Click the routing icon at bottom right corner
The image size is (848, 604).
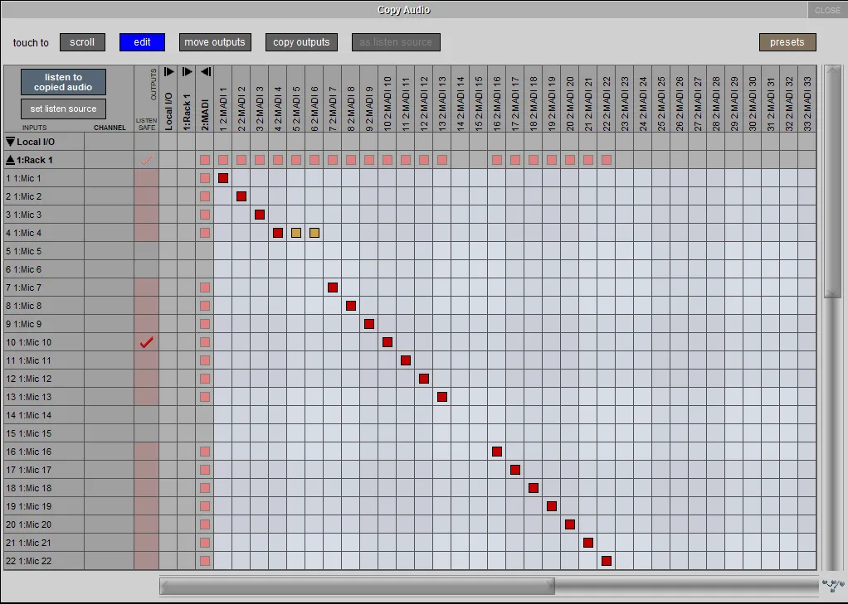point(833,585)
